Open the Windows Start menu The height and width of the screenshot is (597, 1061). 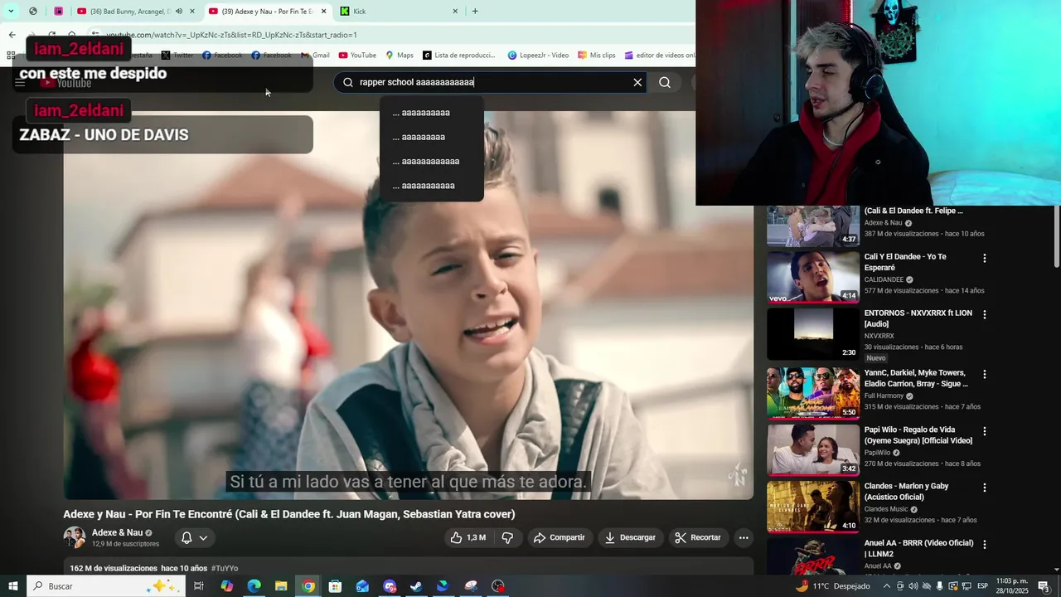click(12, 586)
